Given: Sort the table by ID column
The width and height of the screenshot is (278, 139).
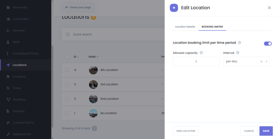Looking at the screenshot, I should point(76,57).
